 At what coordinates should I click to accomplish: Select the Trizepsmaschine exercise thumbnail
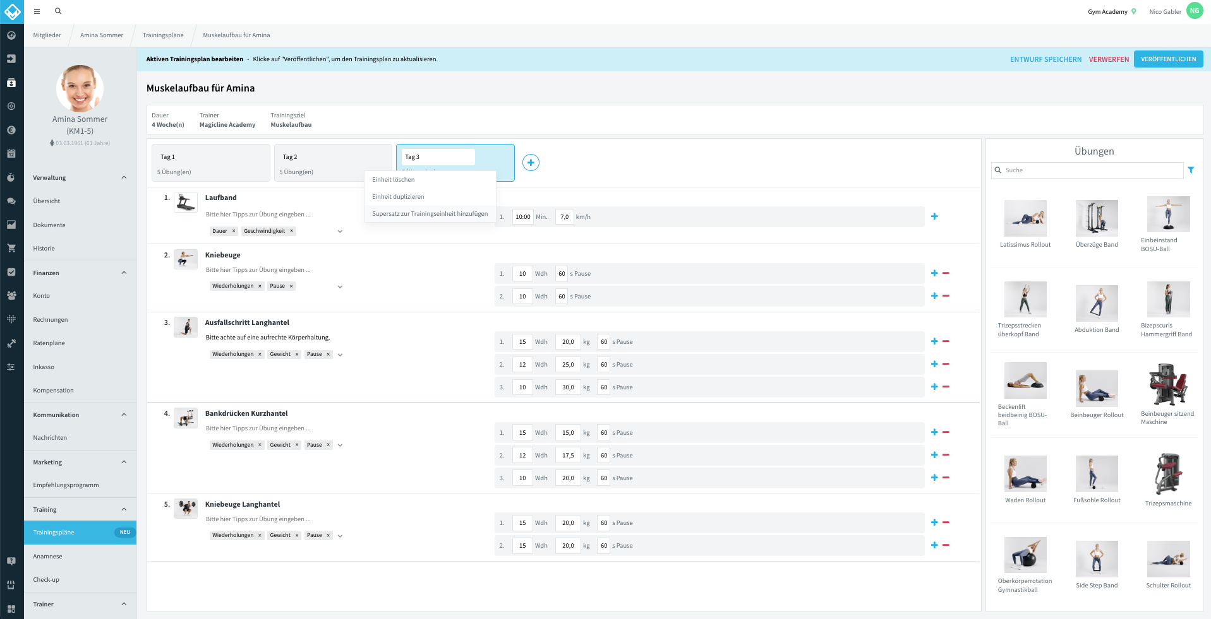(1168, 474)
